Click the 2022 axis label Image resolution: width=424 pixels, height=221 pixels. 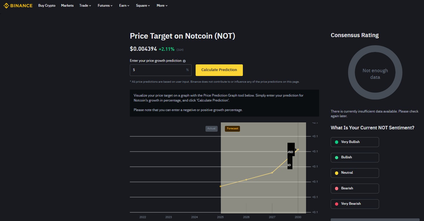pyautogui.click(x=143, y=217)
